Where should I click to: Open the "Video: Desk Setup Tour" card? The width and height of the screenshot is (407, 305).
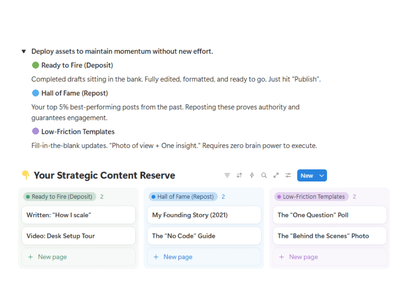click(78, 235)
